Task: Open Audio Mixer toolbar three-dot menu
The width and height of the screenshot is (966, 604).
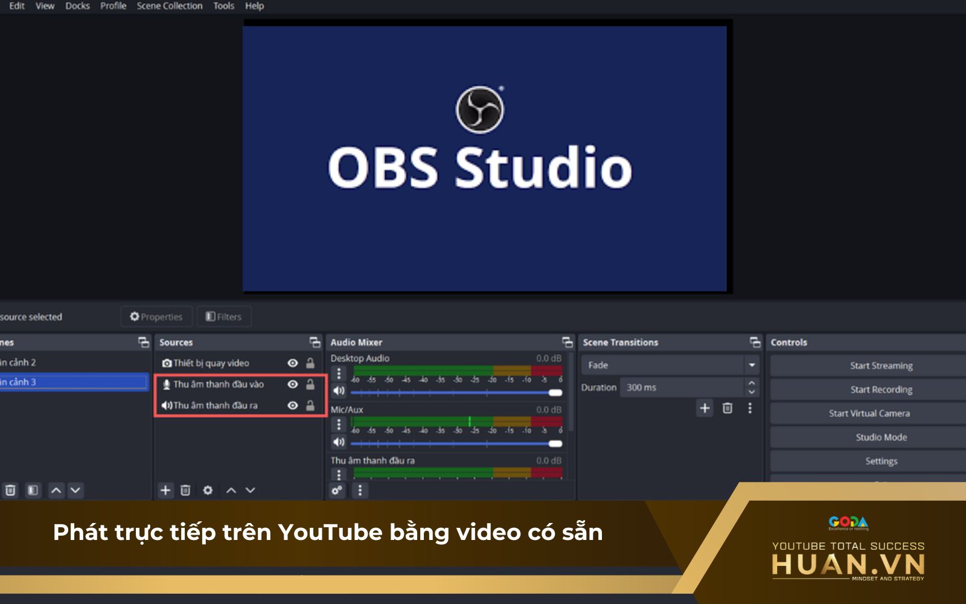Action: tap(360, 490)
